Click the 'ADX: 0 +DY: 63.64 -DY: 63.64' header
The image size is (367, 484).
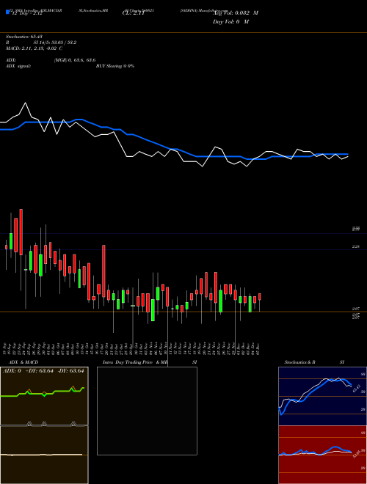coord(43,371)
